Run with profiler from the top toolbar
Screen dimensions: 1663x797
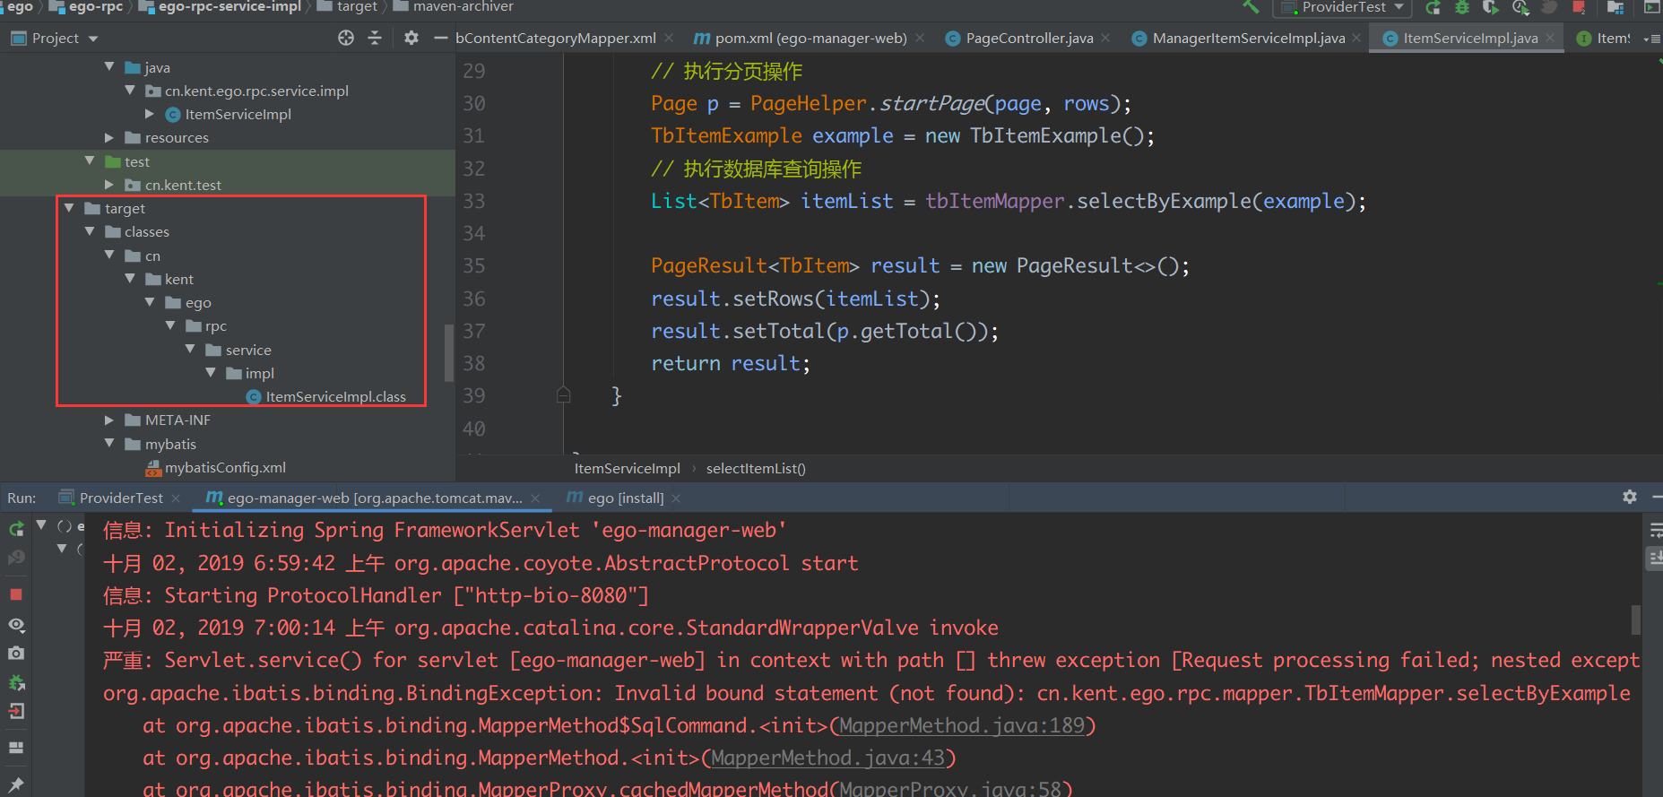[1520, 7]
